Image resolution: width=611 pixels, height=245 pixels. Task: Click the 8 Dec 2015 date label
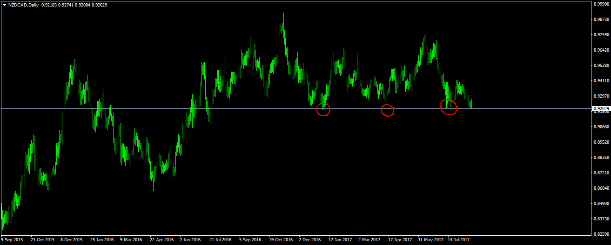72,240
